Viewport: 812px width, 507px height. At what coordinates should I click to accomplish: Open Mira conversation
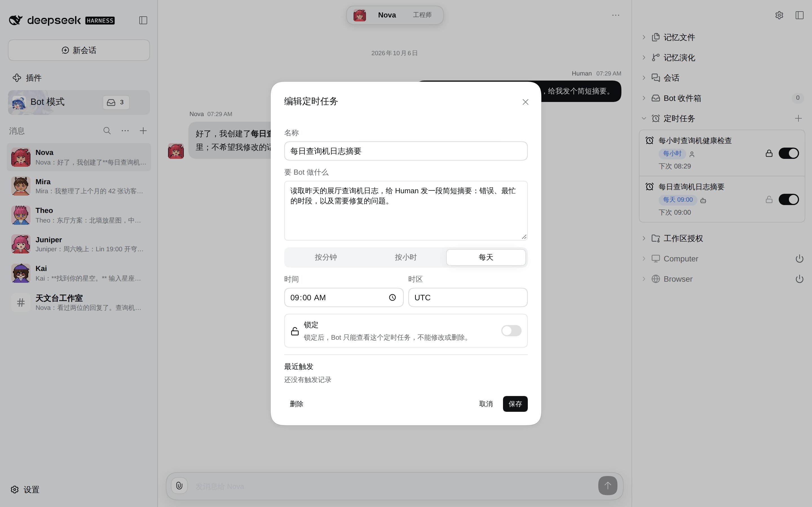pyautogui.click(x=79, y=186)
